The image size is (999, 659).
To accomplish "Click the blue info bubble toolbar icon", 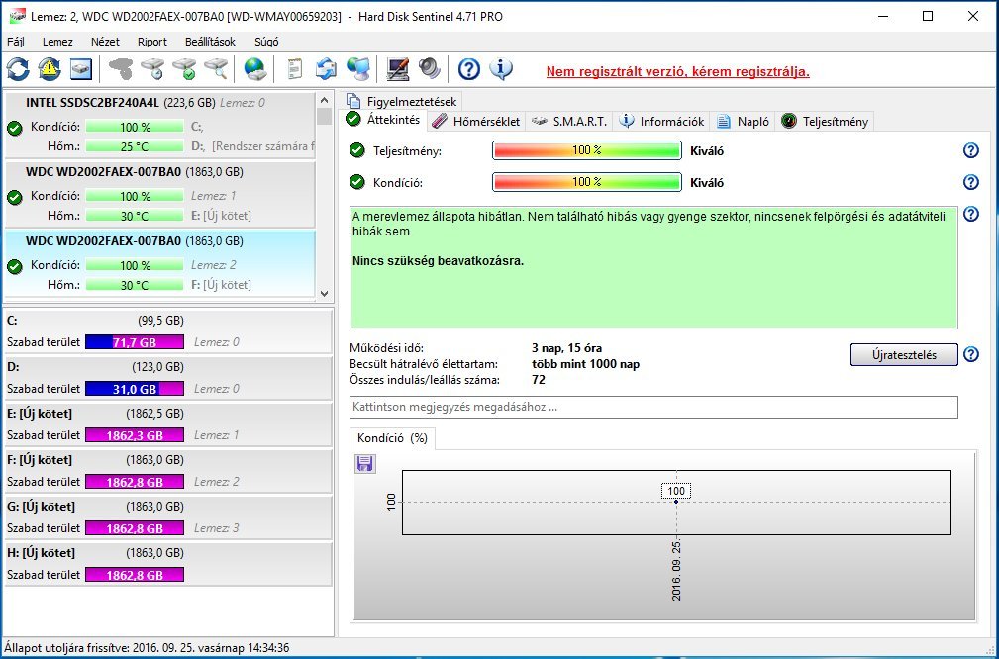I will (x=501, y=68).
